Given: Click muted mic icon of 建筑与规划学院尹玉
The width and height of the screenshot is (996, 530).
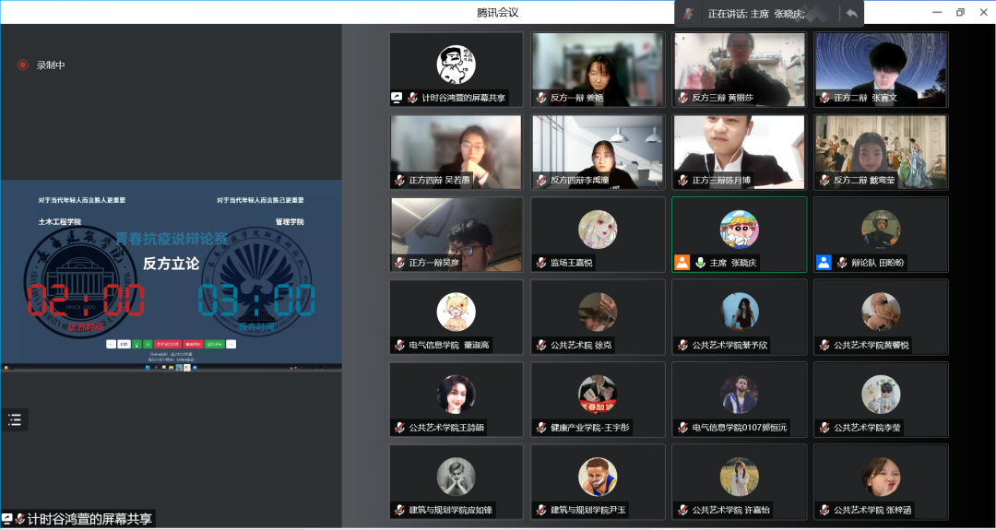Looking at the screenshot, I should click(541, 511).
